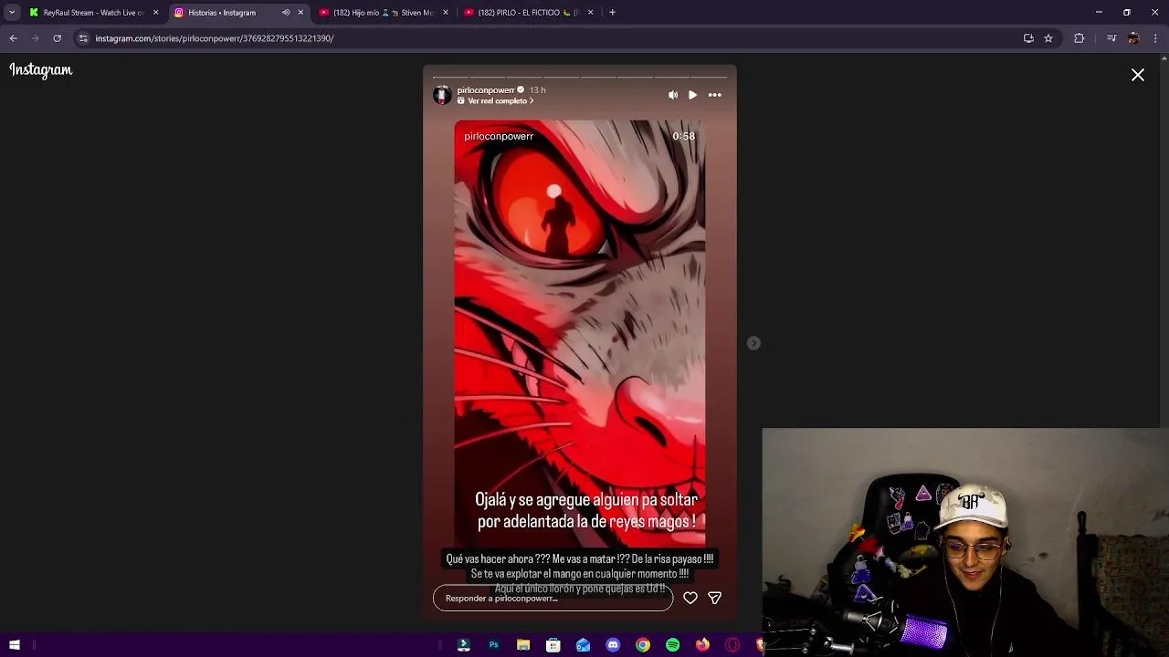Mute the Instagram story audio
1169x657 pixels.
[x=673, y=95]
